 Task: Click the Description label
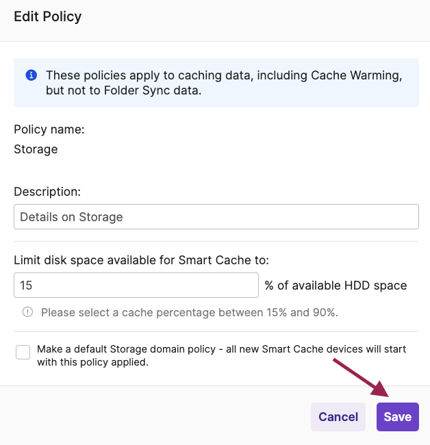[x=47, y=192]
